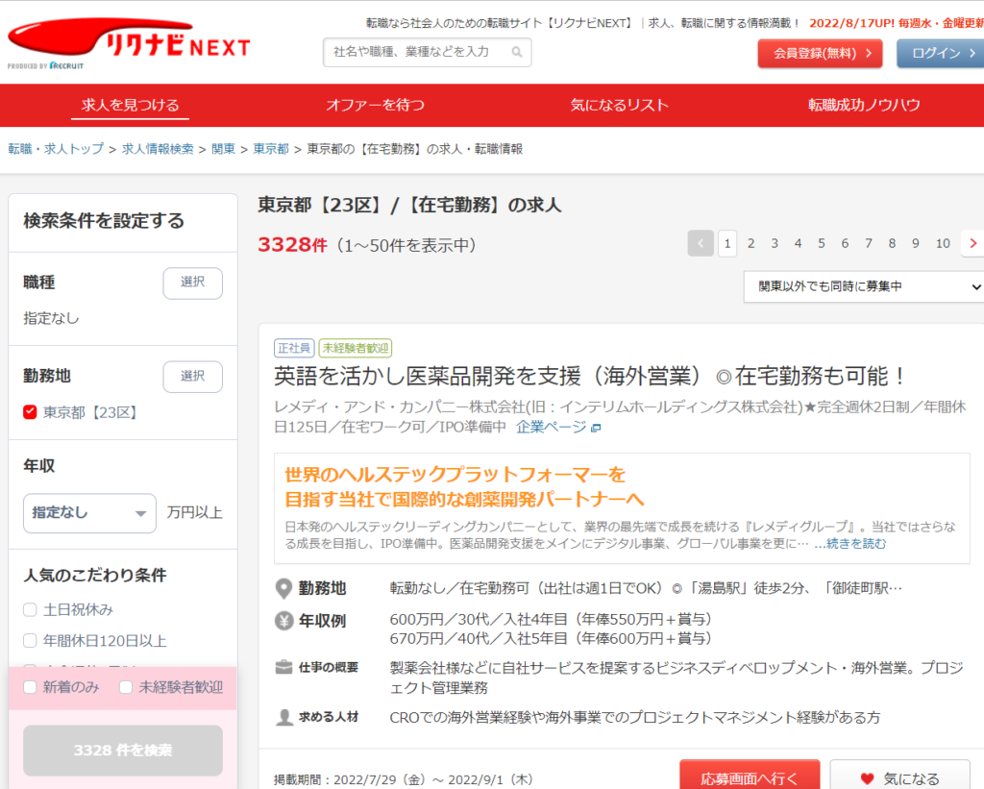Image resolution: width=984 pixels, height=789 pixels.
Task: Click the 正社員 tag on the job card
Action: [294, 348]
